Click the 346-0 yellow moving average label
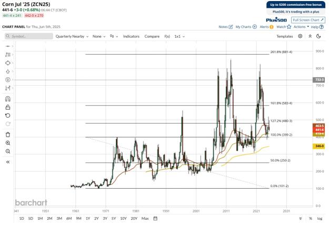The height and width of the screenshot is (226, 329). pos(318,146)
